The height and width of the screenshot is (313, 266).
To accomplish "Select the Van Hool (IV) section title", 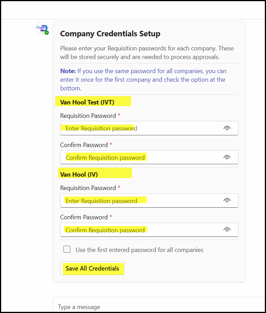I will coord(79,174).
